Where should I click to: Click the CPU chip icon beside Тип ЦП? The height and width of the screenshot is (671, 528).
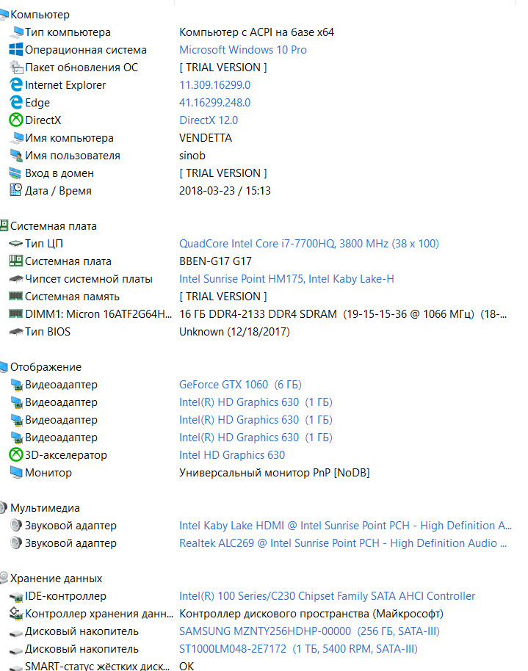point(16,244)
